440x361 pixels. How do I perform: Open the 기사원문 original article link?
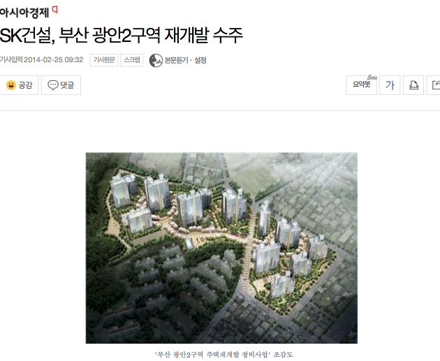104,60
